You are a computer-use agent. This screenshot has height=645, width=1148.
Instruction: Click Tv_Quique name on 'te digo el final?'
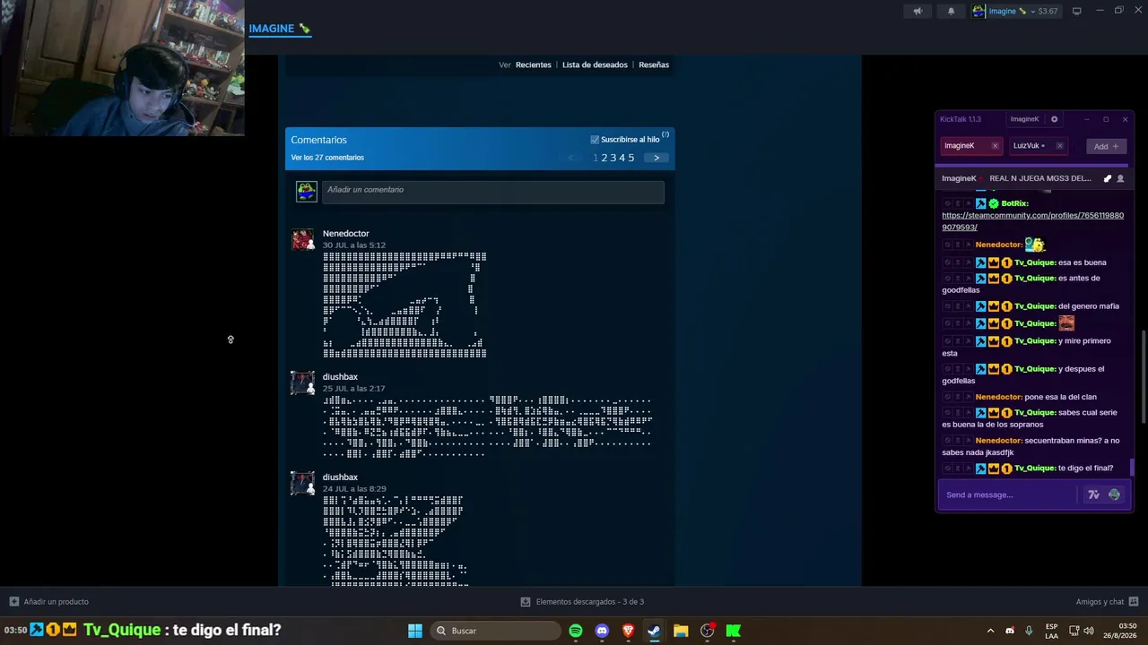[x=1034, y=468]
